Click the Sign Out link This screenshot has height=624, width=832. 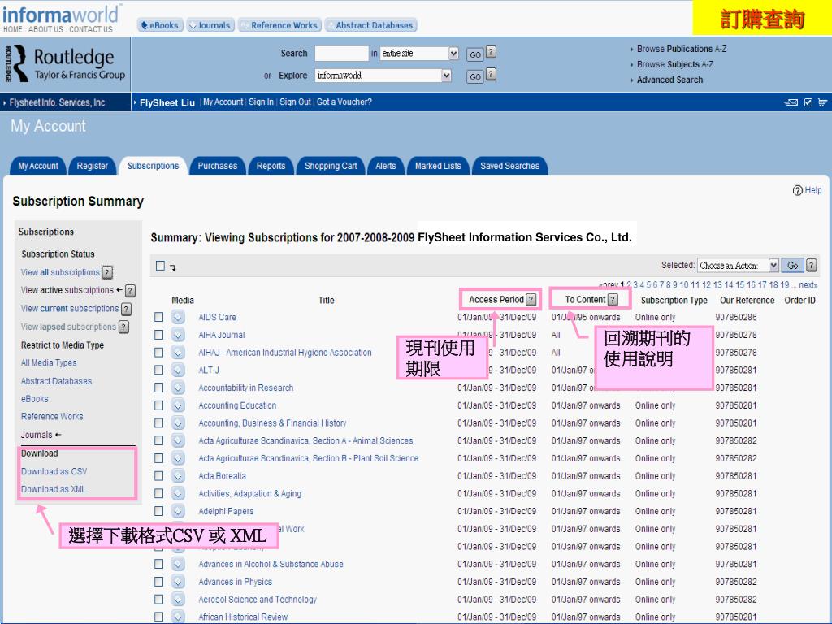(295, 102)
